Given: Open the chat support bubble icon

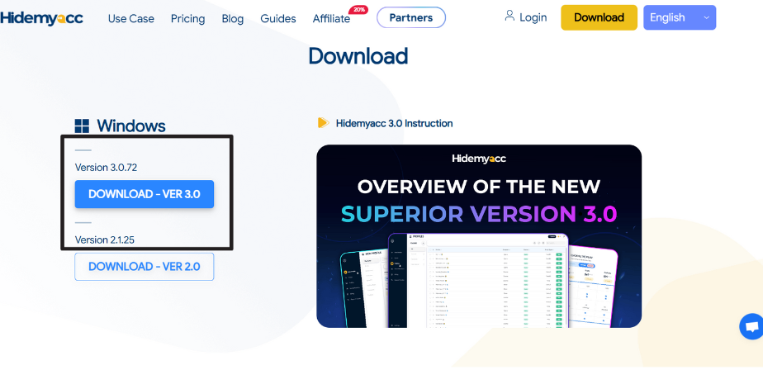Looking at the screenshot, I should [x=751, y=327].
